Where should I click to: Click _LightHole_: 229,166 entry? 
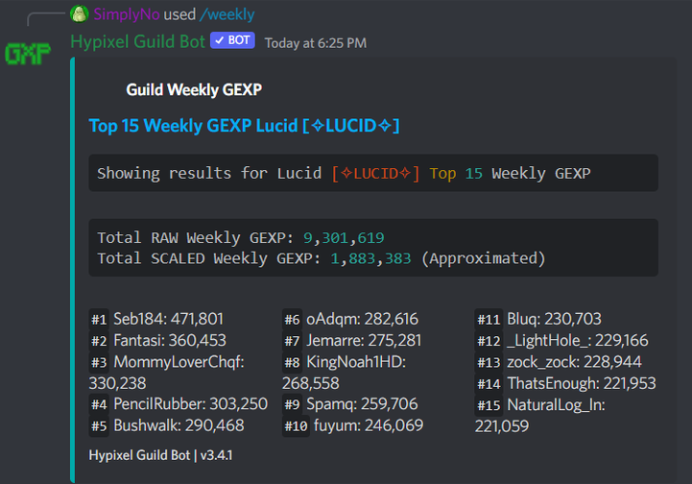click(x=578, y=341)
